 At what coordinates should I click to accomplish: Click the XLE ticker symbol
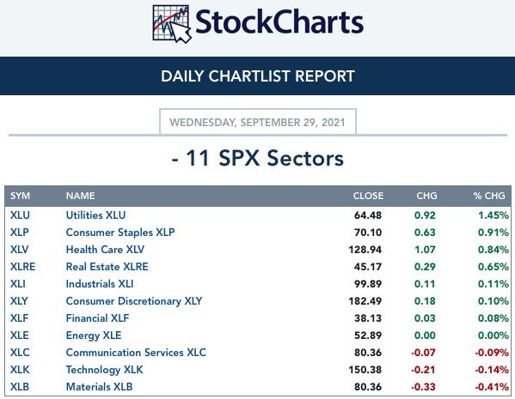point(20,336)
